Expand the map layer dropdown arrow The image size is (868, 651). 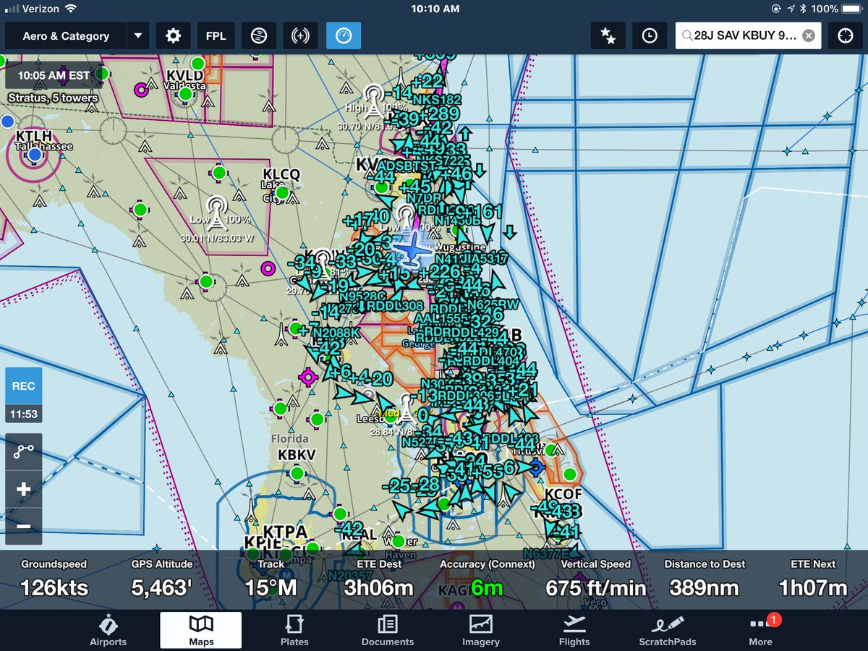point(137,35)
